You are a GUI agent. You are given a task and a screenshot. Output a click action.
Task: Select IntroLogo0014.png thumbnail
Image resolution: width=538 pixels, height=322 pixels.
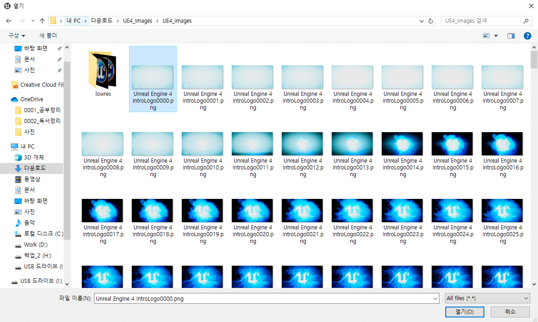pyautogui.click(x=402, y=144)
